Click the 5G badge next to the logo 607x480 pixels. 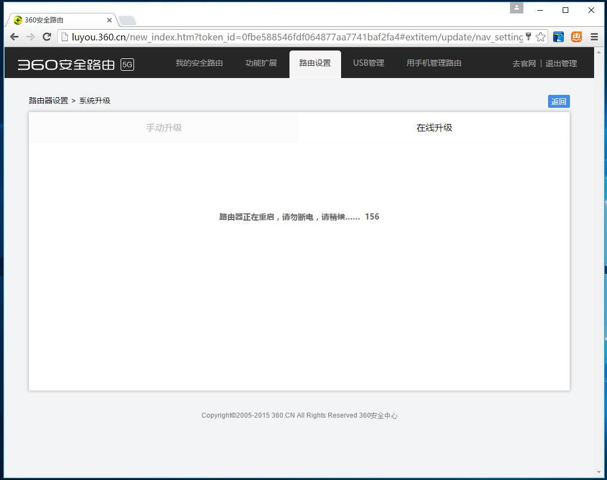pos(127,65)
